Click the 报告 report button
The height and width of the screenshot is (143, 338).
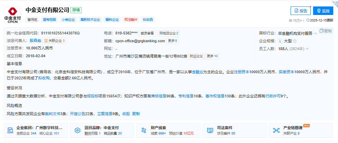tap(300, 11)
